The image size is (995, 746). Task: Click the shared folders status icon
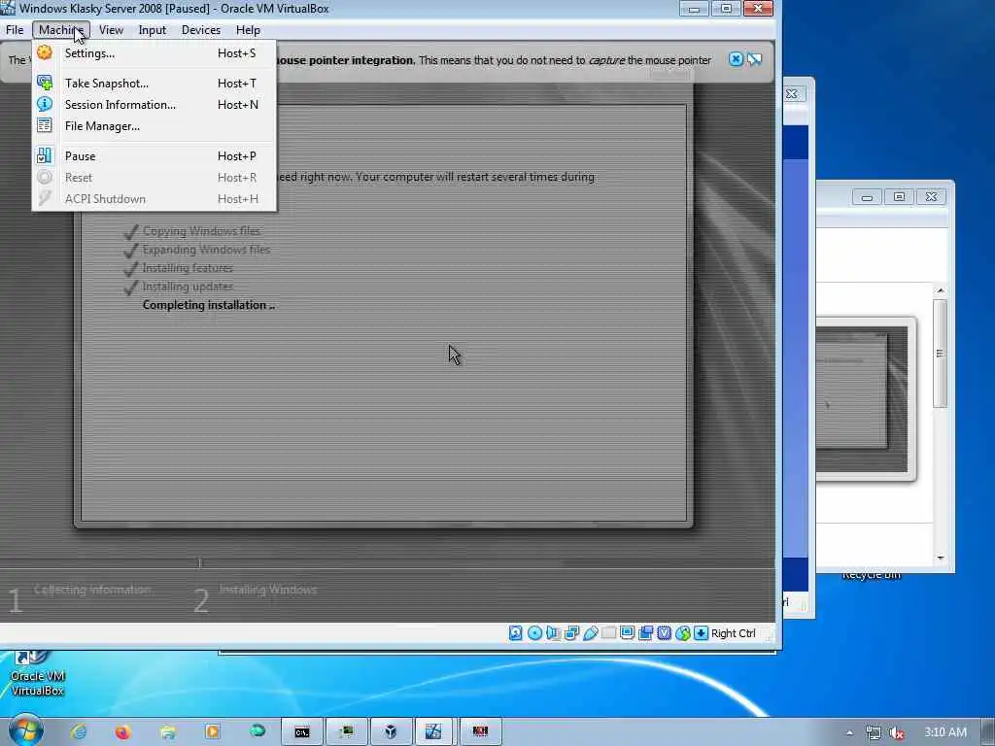coord(608,633)
